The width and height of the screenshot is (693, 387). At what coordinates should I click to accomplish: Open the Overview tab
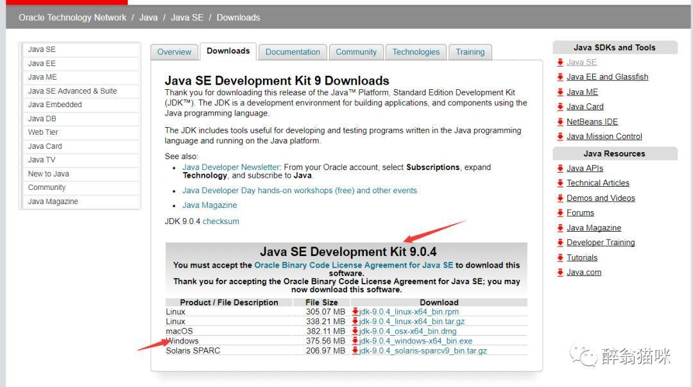[x=174, y=52]
